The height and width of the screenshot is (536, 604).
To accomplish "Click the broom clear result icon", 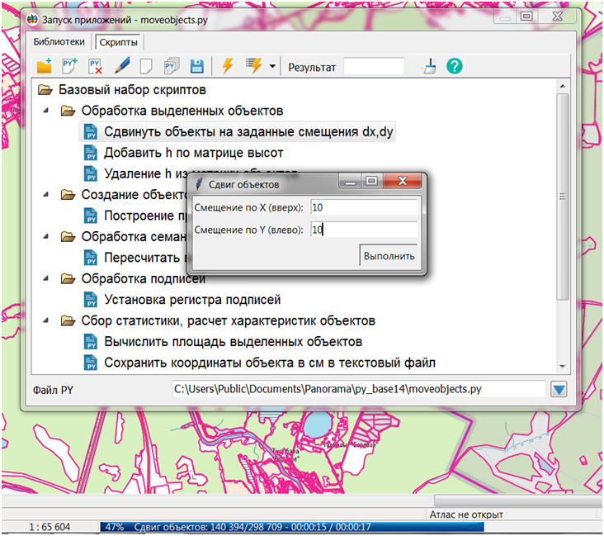I will (x=430, y=66).
